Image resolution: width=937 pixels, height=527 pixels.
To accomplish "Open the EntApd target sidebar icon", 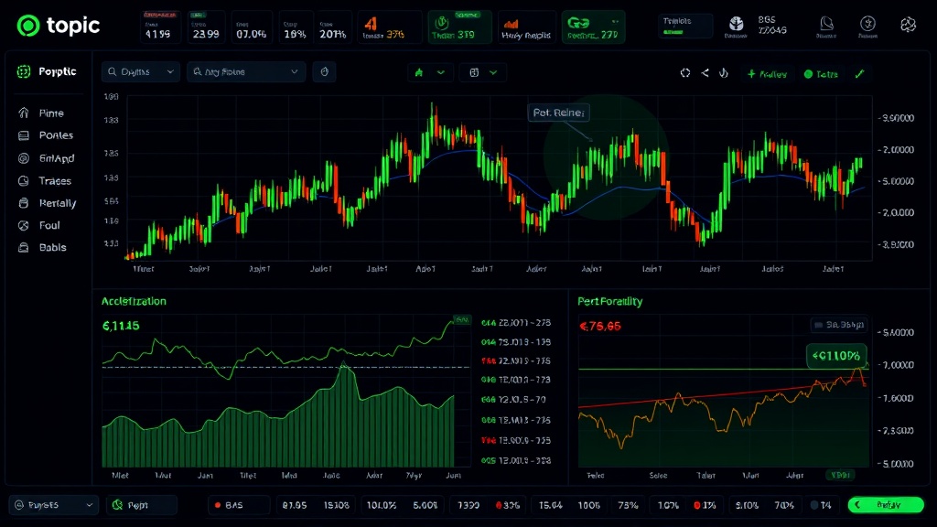I will click(23, 158).
